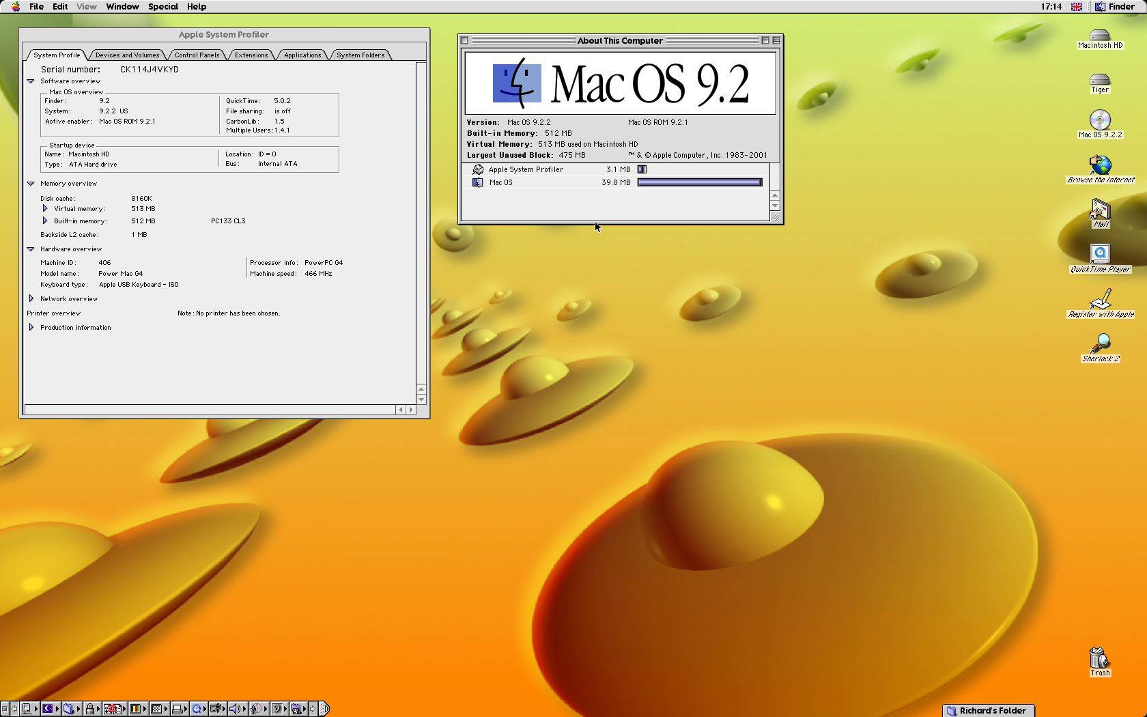Click the menu bar clock
Image resolution: width=1147 pixels, height=717 pixels.
click(1051, 7)
